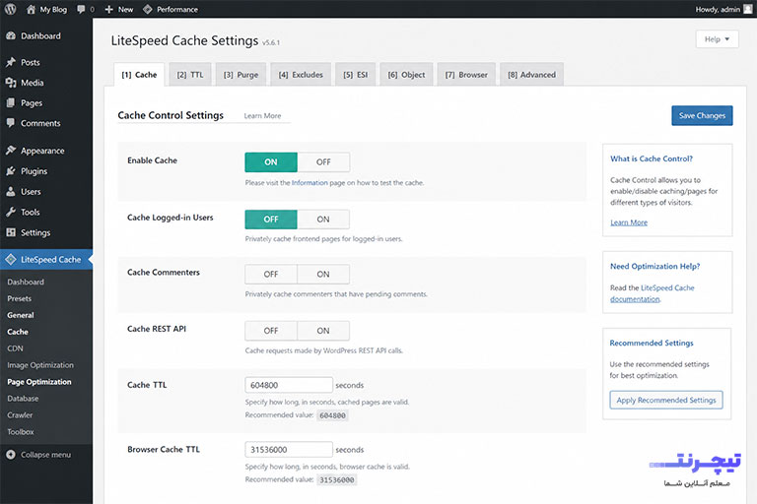Screen dimensions: 757x504
Task: Open the [8] Advanced tab
Action: [x=531, y=75]
